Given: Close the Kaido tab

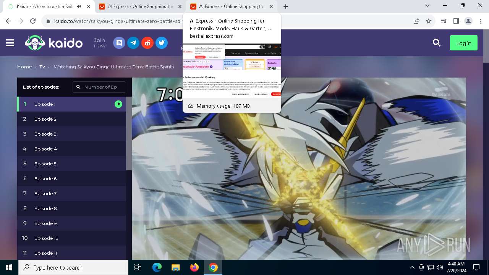Looking at the screenshot, I should (x=89, y=6).
